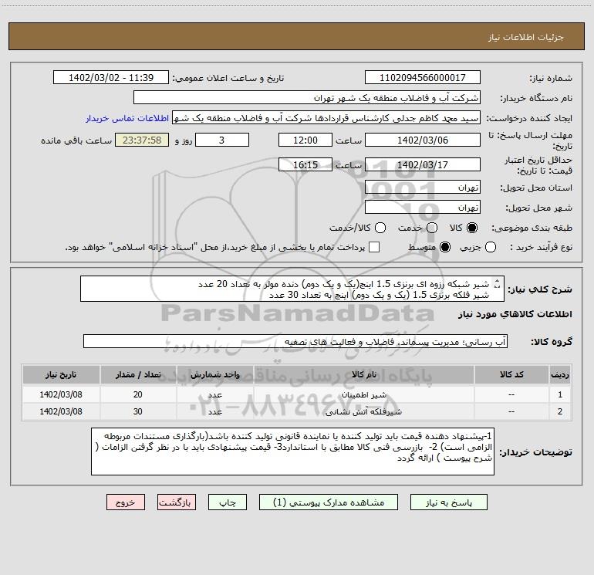Select the کالا/خدمت radio button
Viewport: 594px width, 575px height.
380,228
